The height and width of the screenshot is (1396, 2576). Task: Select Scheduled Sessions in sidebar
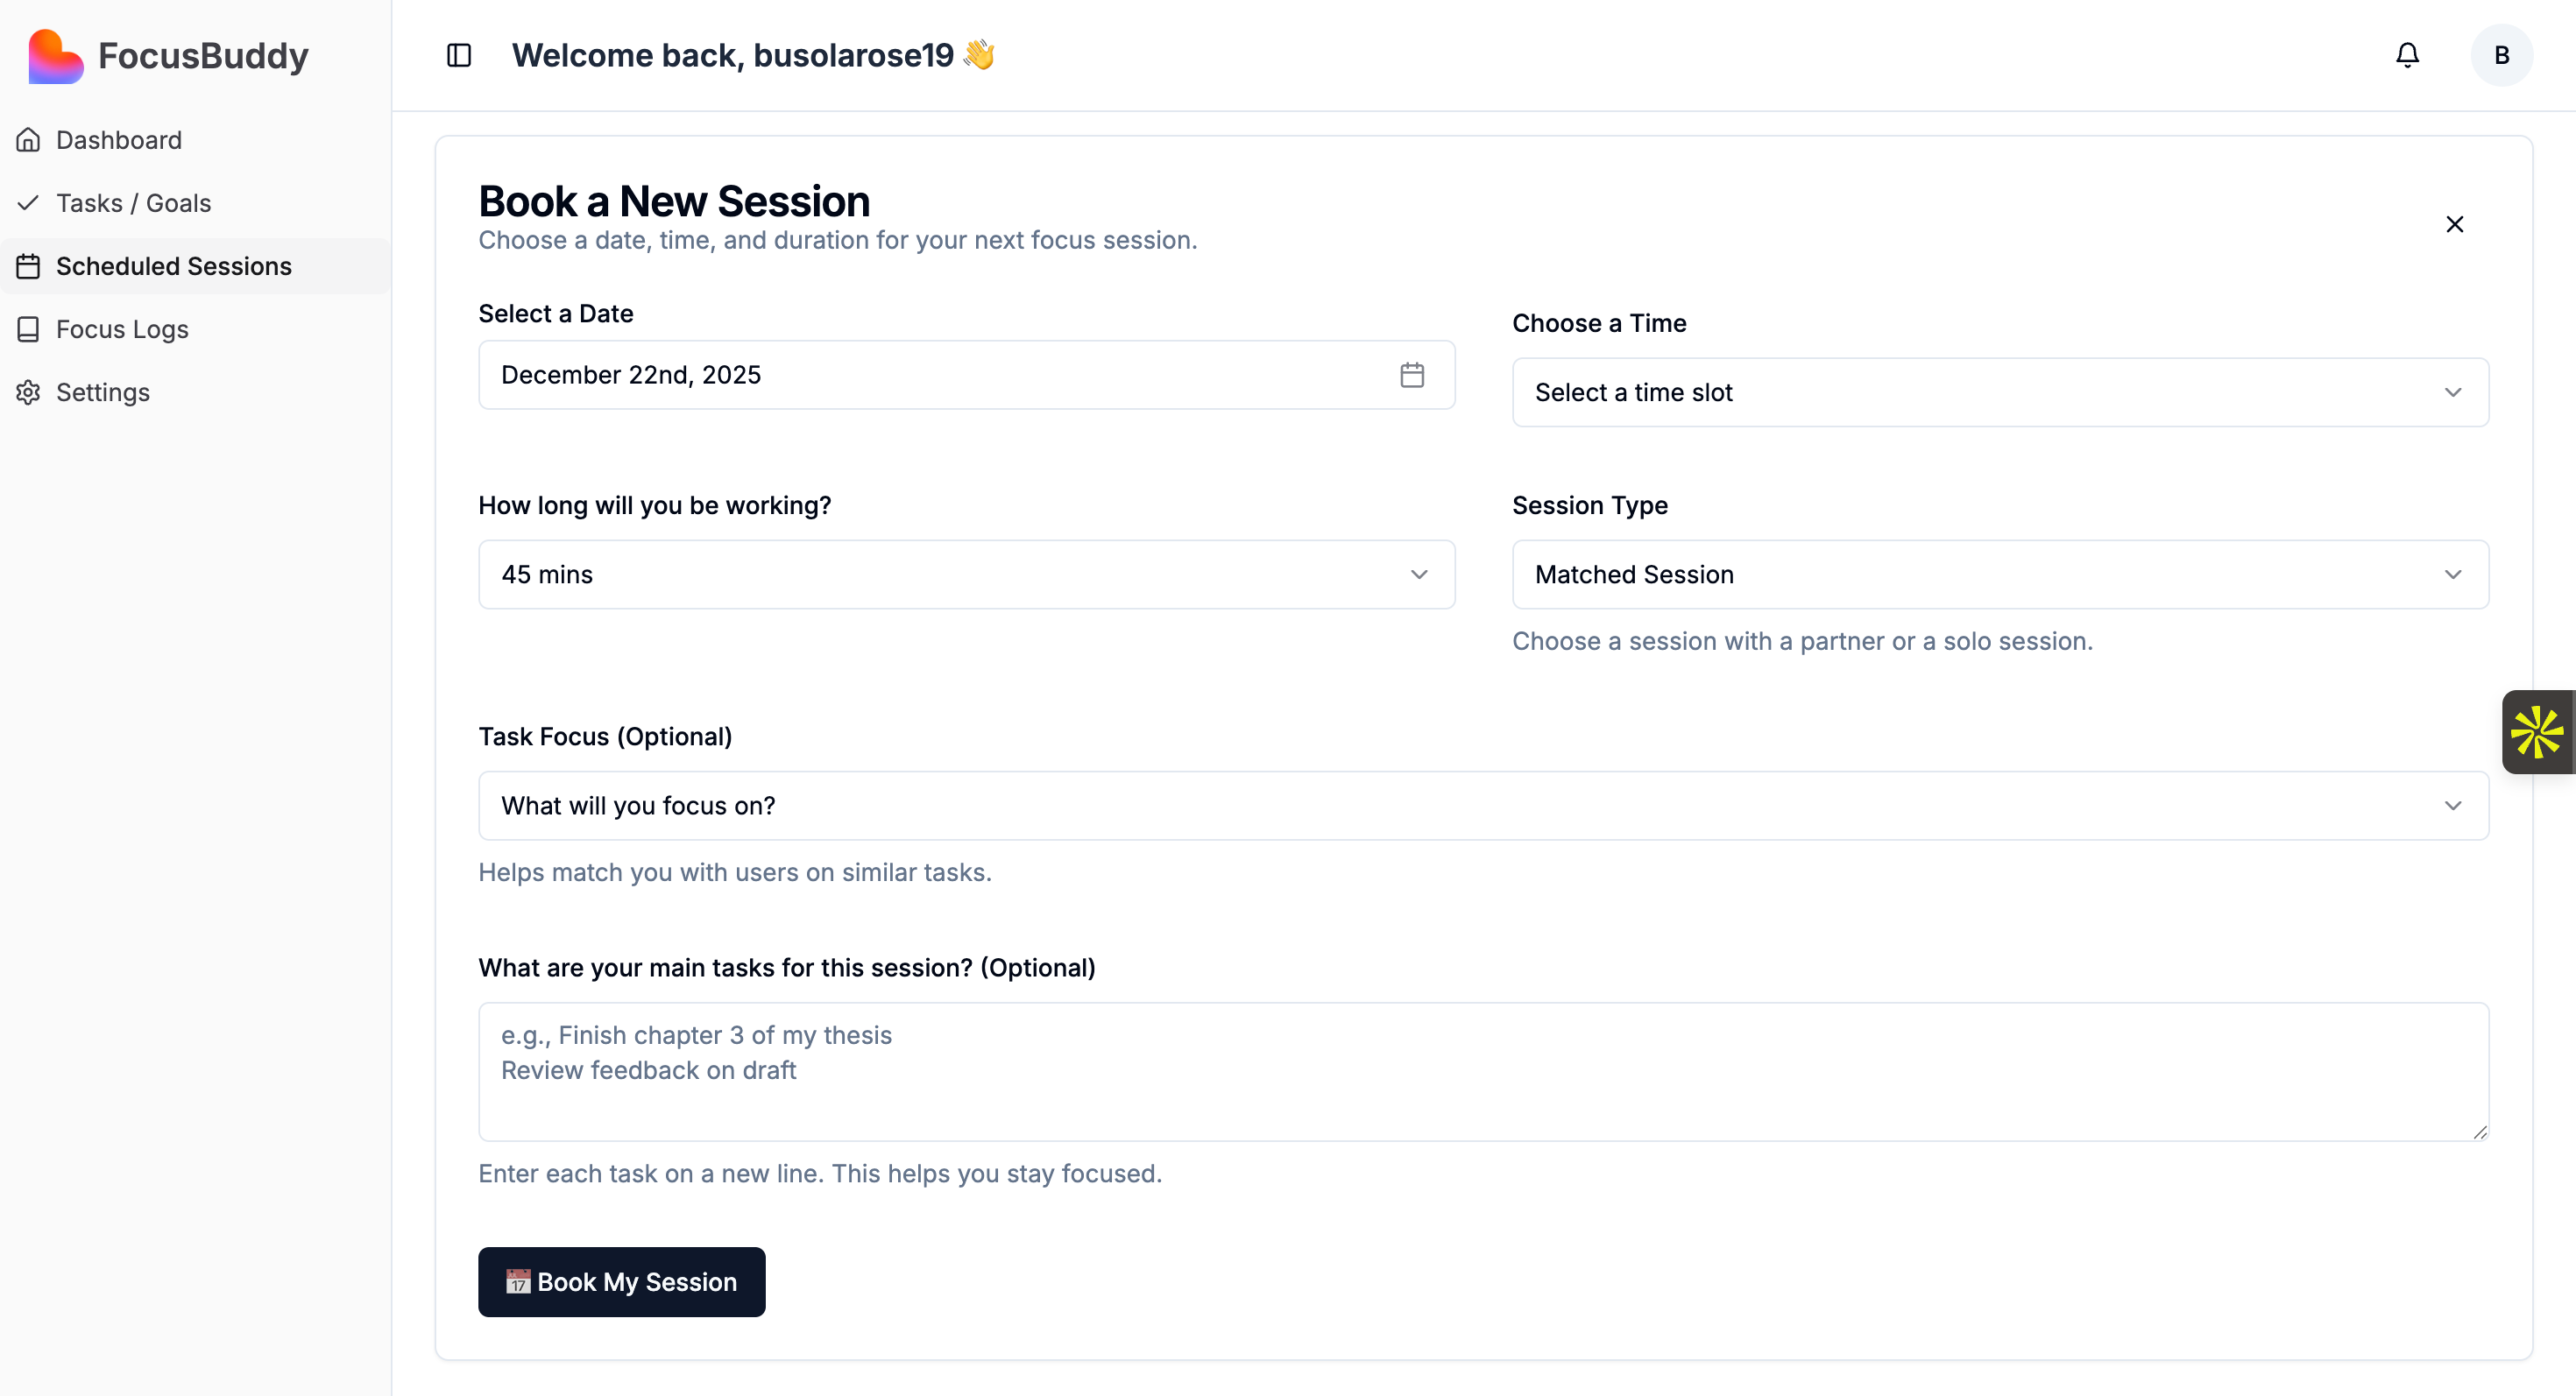(173, 266)
